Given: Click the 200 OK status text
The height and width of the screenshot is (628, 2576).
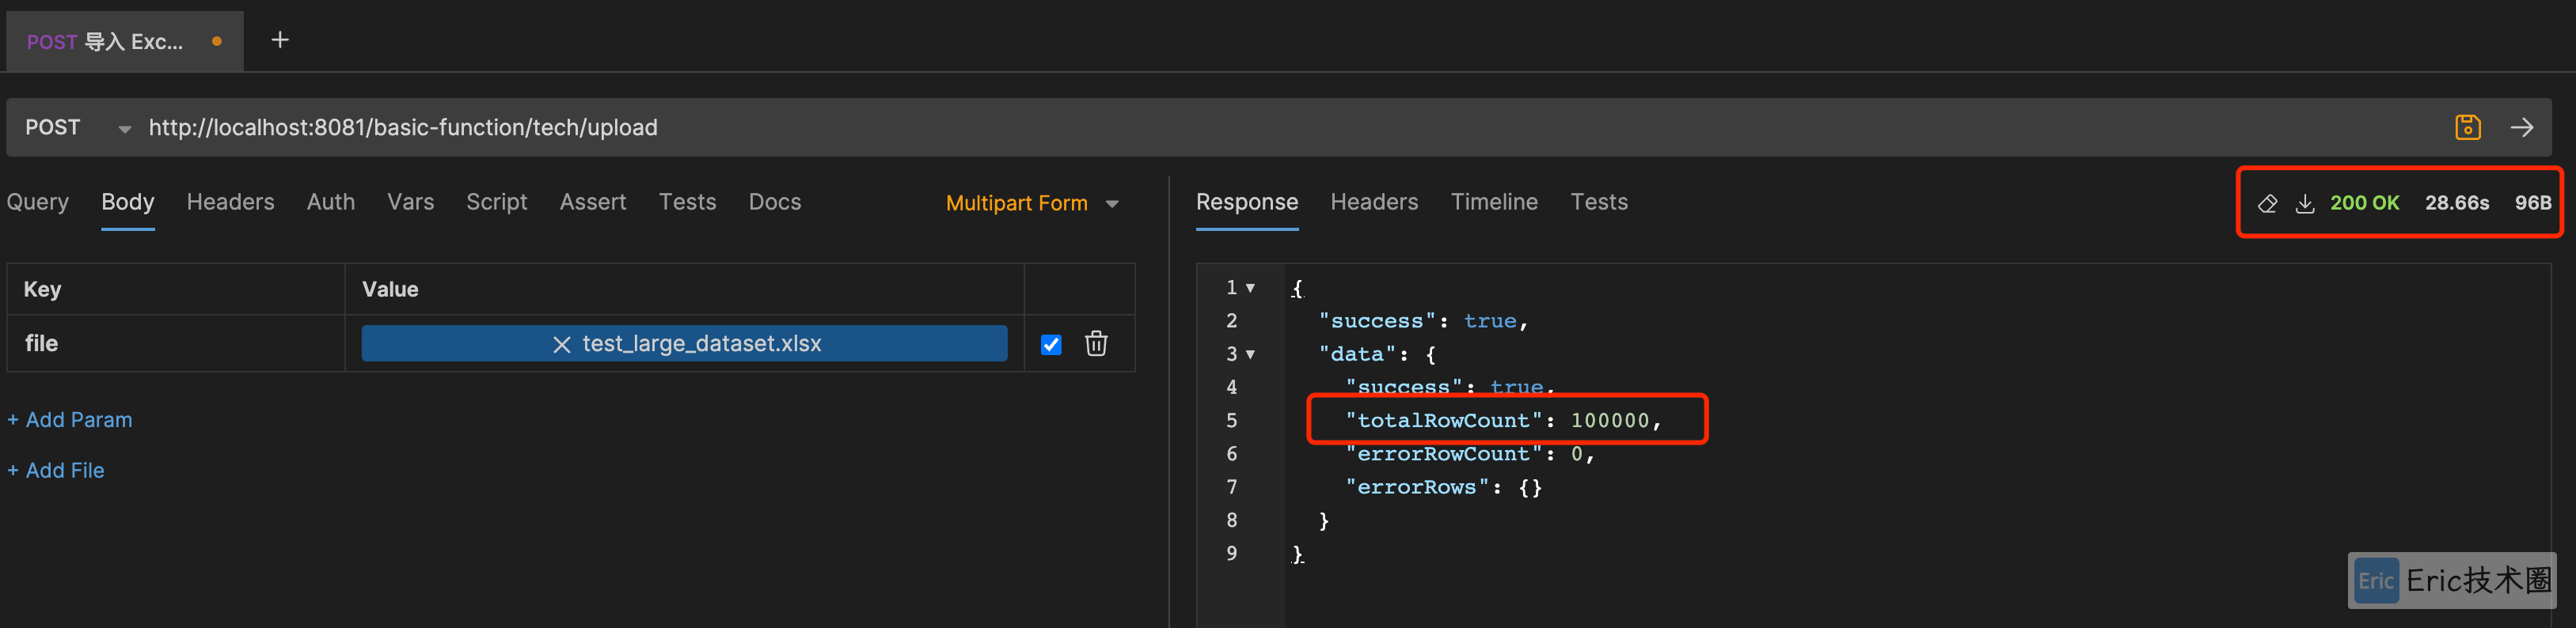Looking at the screenshot, I should (x=2364, y=202).
